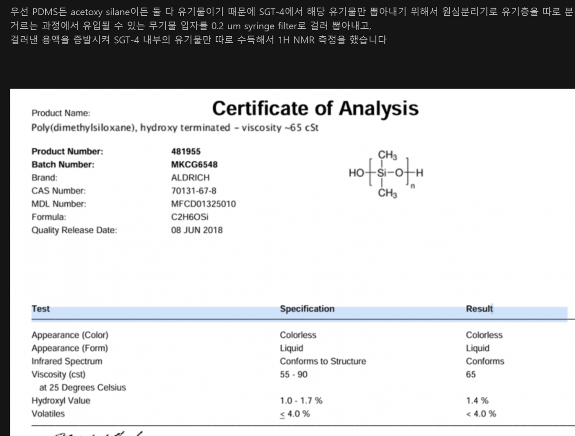Viewport: 575px width, 436px height.
Task: Click the Conforms to Structure specification
Action: click(x=323, y=361)
